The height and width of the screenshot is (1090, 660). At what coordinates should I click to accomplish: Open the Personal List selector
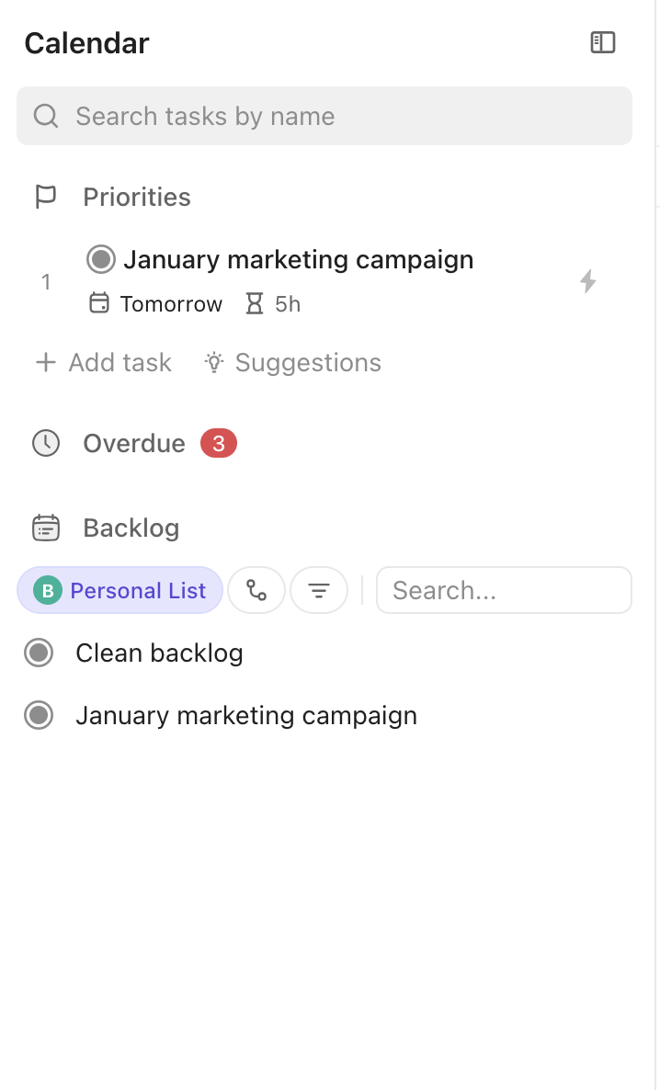point(120,590)
